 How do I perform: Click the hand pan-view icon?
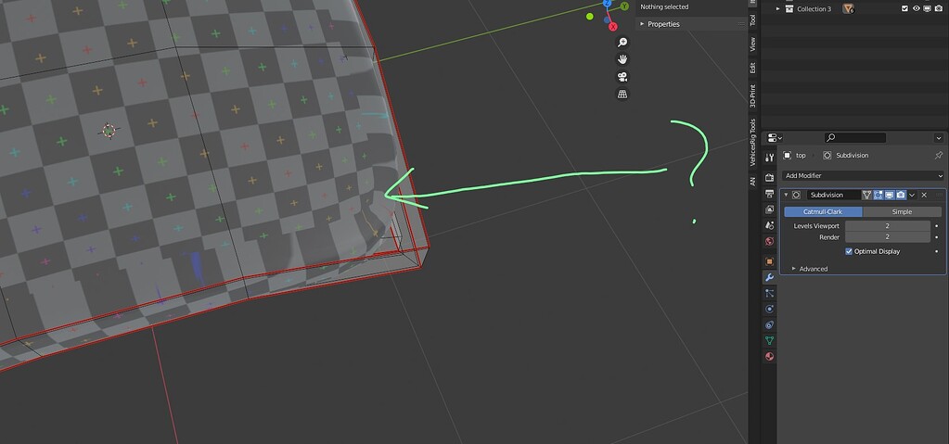(x=622, y=59)
